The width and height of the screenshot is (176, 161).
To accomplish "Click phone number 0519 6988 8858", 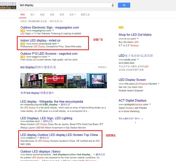I will point(126,63).
